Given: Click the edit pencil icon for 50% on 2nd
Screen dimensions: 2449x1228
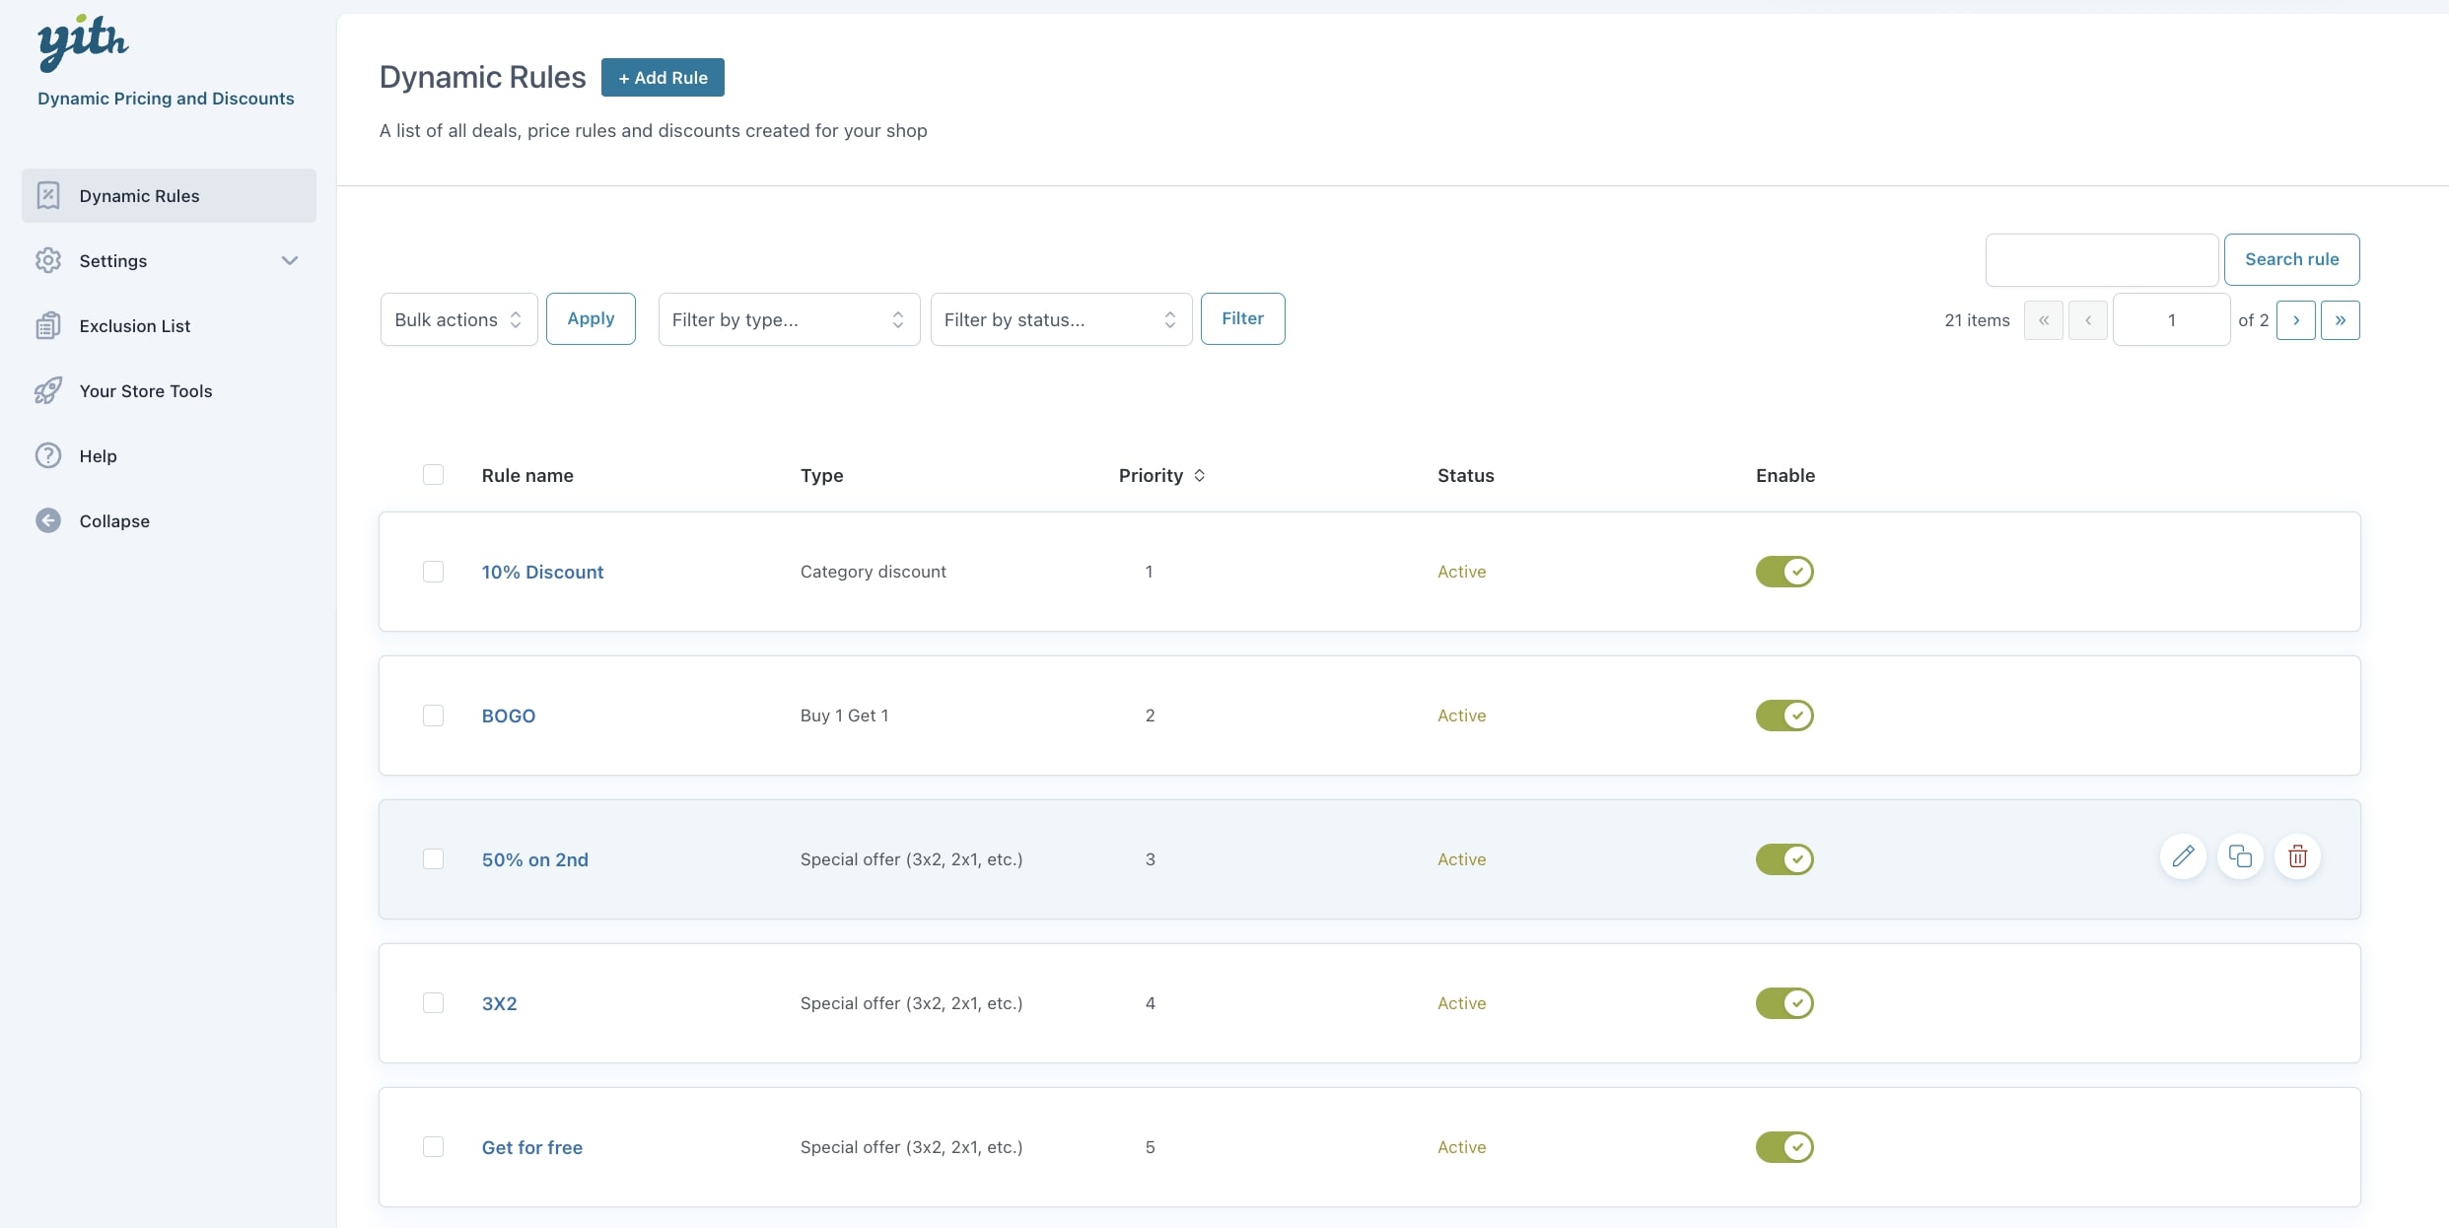Looking at the screenshot, I should 2183,856.
